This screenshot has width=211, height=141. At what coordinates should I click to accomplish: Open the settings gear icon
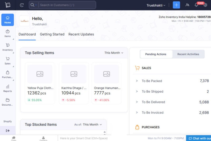click(205, 5)
